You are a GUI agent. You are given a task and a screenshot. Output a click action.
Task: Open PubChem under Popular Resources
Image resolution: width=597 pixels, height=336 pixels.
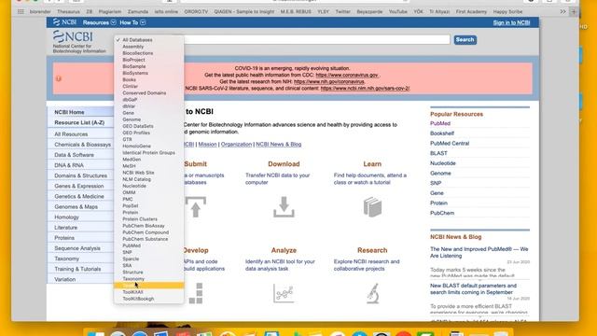coord(442,213)
